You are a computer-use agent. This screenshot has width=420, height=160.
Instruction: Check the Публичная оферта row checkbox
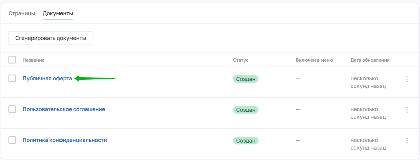[x=12, y=78]
